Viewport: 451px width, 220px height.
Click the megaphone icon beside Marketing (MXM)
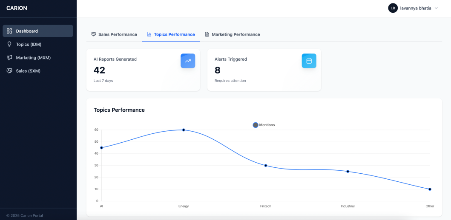pyautogui.click(x=9, y=57)
